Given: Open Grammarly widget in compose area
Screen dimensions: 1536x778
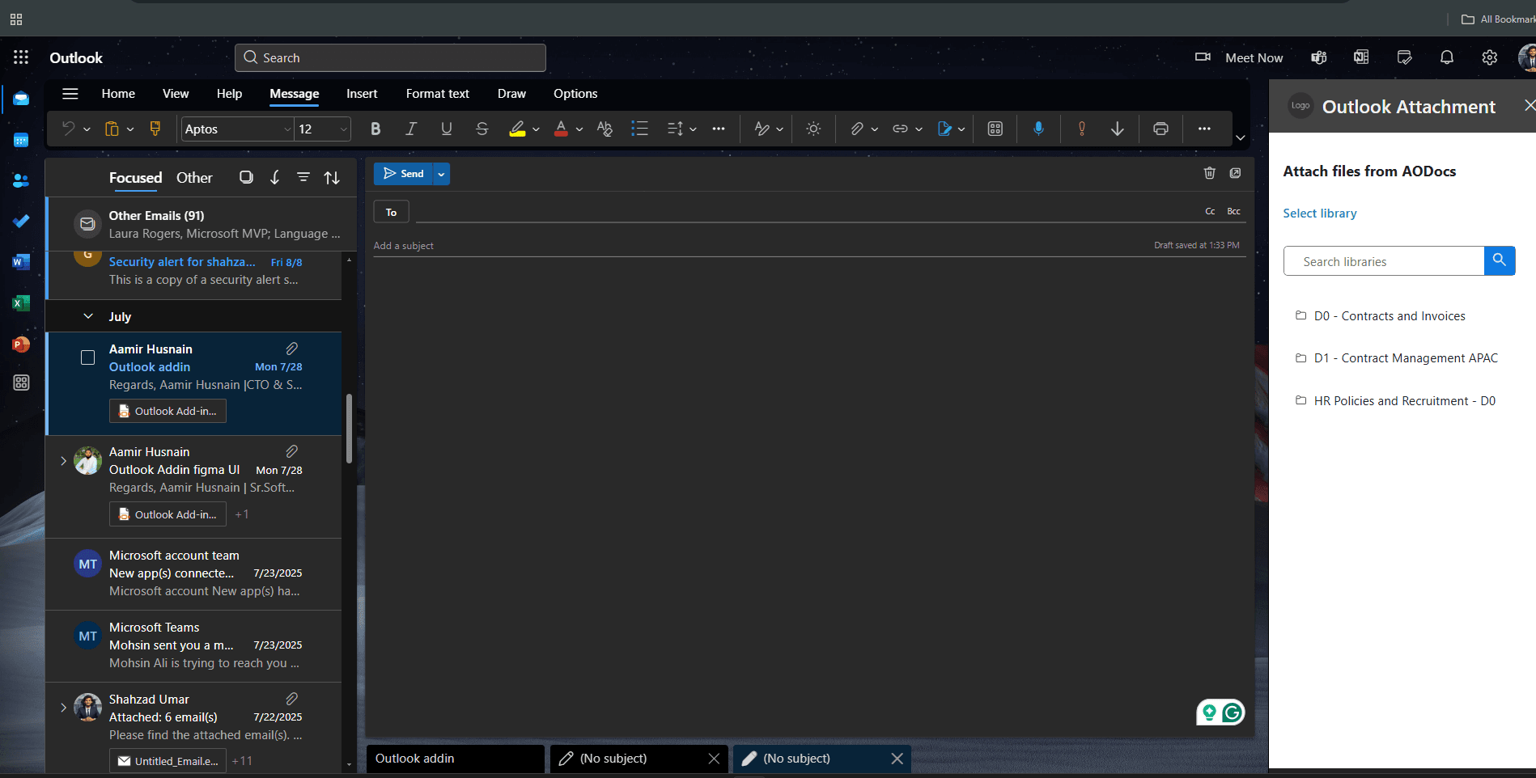Looking at the screenshot, I should pyautogui.click(x=1220, y=712).
